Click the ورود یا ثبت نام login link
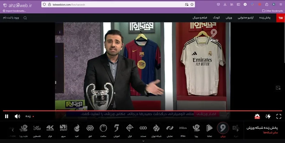Screen dimensions: 285x143 (11, 17)
